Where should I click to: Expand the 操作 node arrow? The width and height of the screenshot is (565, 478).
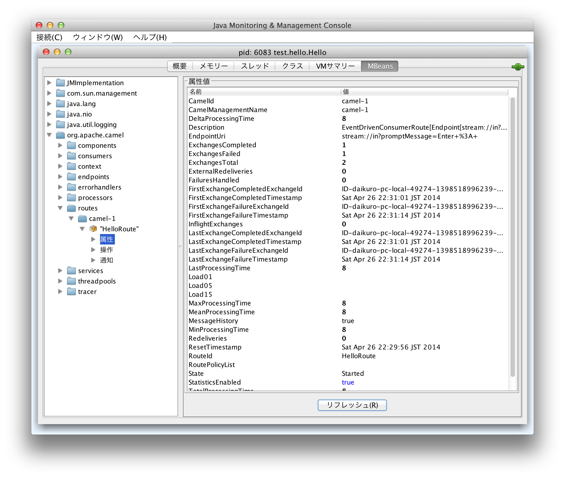(x=93, y=249)
